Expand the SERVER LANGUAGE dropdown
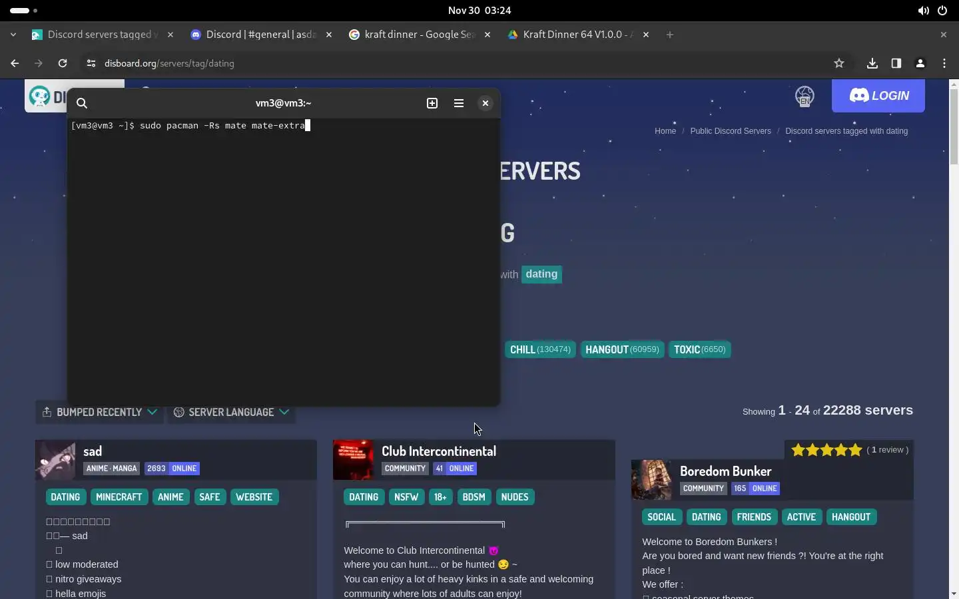 click(231, 412)
